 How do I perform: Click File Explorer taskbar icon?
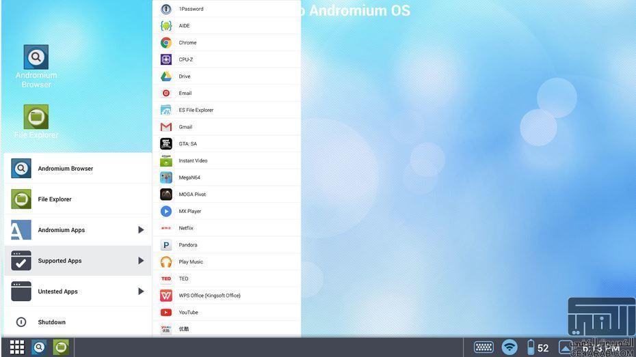pos(61,347)
